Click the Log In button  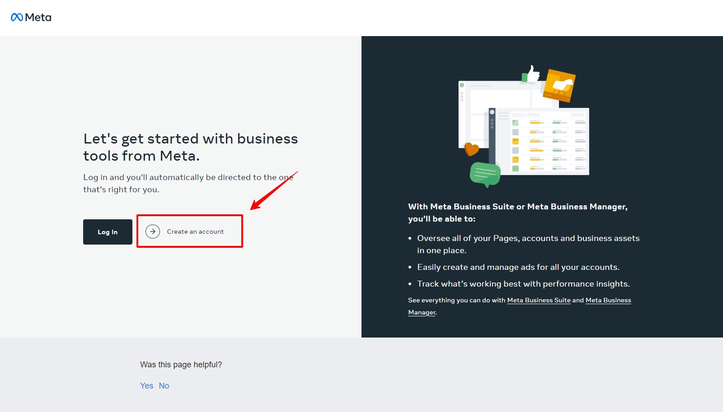point(108,232)
